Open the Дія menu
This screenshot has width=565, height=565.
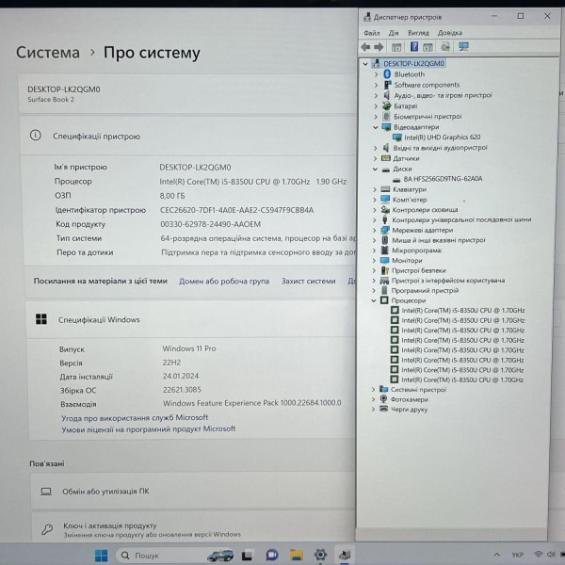click(x=394, y=33)
